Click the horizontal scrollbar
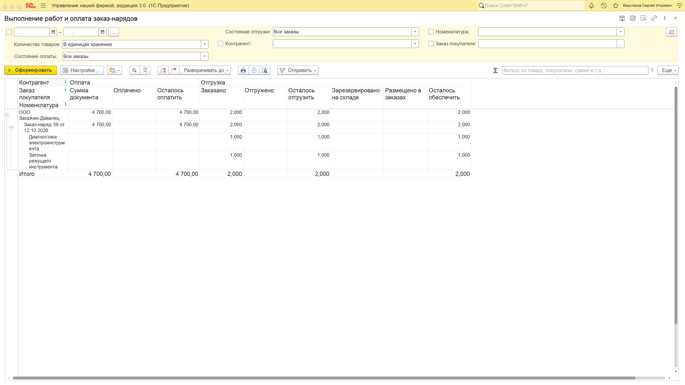The height and width of the screenshot is (385, 685). pos(324,378)
